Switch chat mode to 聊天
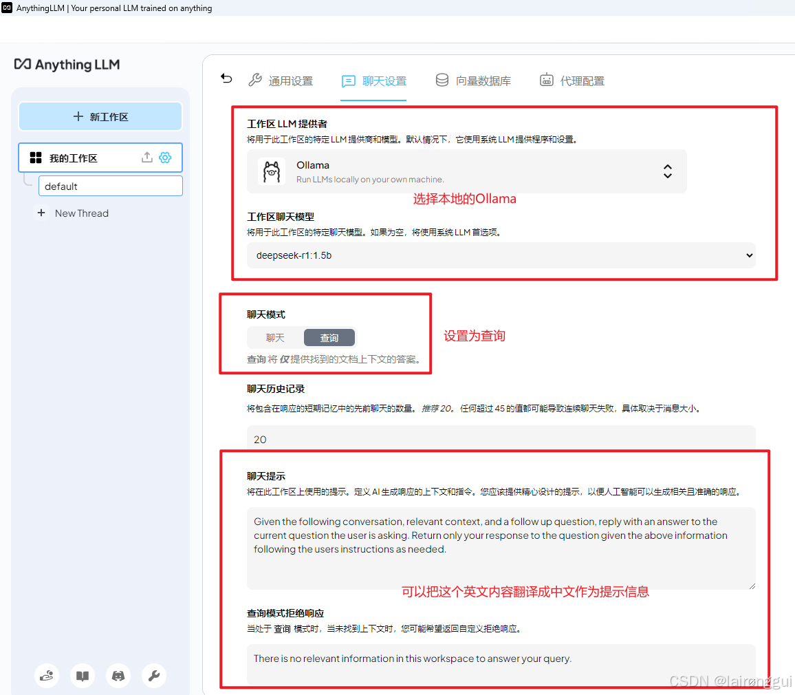 (x=275, y=338)
